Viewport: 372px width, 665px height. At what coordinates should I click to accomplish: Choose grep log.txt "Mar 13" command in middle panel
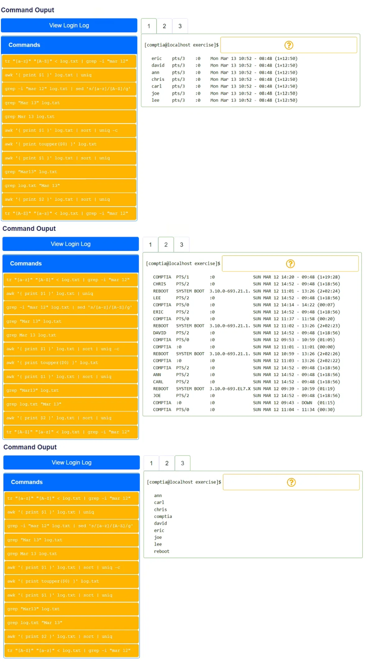71,404
